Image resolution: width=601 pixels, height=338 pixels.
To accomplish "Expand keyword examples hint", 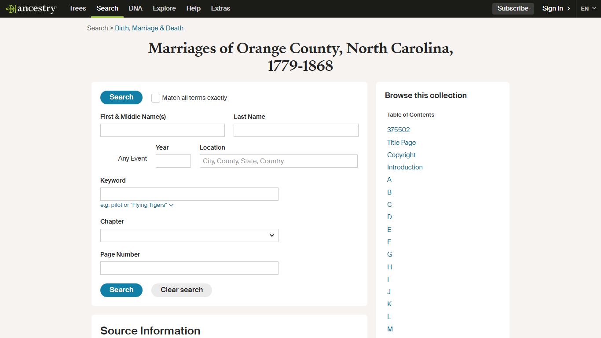I will (x=137, y=205).
